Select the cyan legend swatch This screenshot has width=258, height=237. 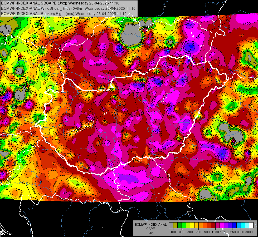(243, 225)
